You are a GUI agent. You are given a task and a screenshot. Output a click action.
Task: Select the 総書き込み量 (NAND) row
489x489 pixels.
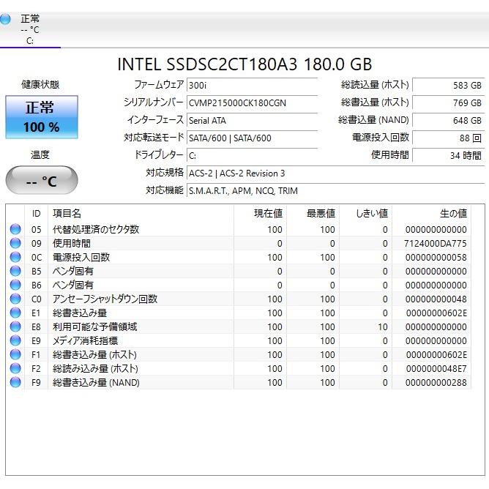238,382
